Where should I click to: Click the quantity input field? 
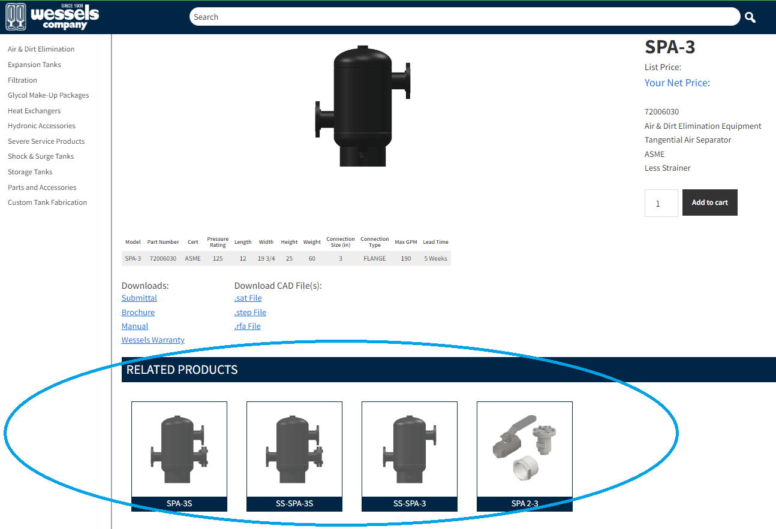click(661, 203)
